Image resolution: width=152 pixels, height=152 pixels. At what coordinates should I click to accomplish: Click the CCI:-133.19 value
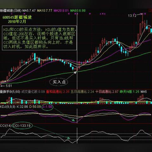[x=22, y=126]
